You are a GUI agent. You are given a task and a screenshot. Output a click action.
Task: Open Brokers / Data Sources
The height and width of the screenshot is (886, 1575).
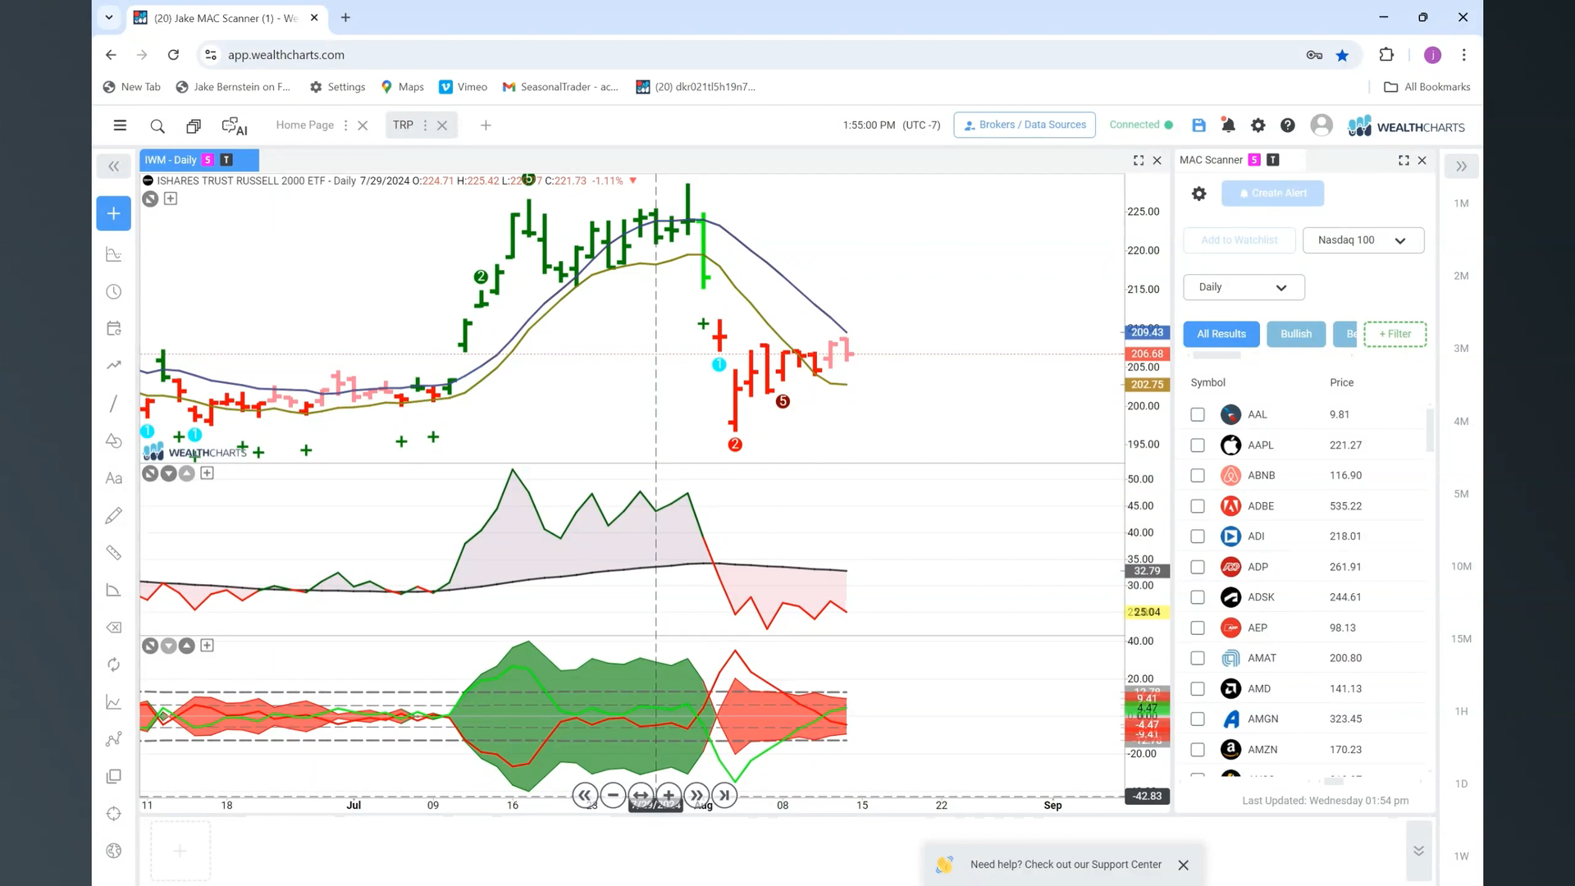(1025, 125)
